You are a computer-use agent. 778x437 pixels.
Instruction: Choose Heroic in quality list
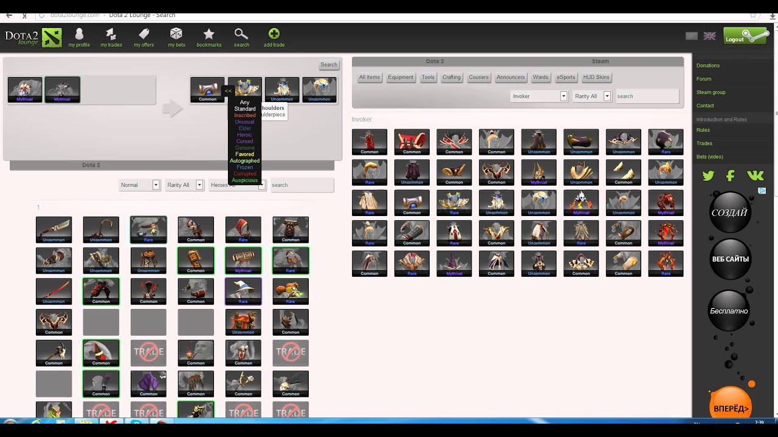tap(245, 135)
